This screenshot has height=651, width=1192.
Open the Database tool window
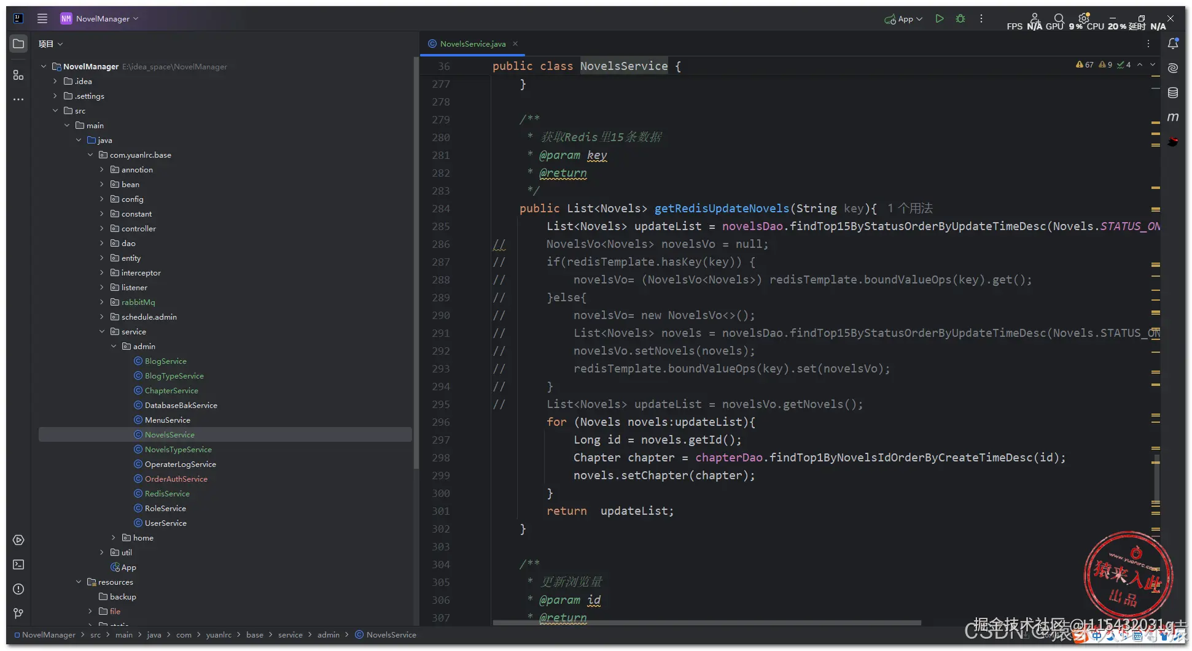click(1173, 93)
